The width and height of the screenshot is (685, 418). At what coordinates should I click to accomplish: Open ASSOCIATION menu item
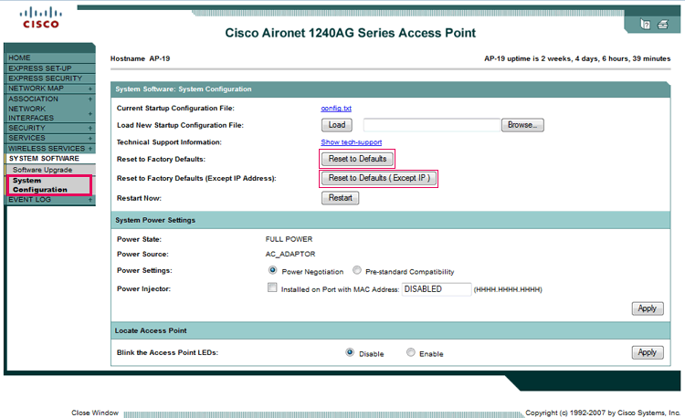click(x=33, y=99)
